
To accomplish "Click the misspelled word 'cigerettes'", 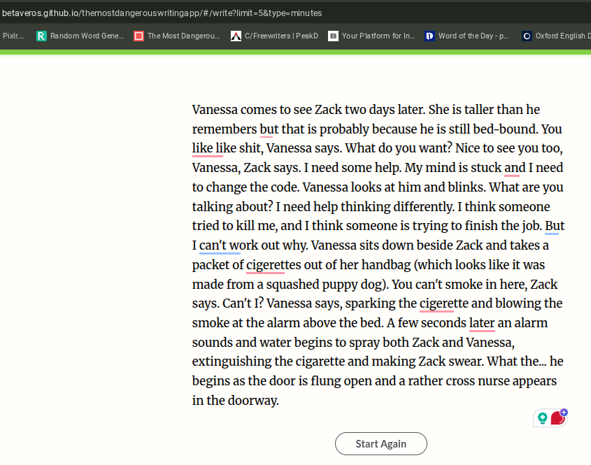I will pos(273,264).
